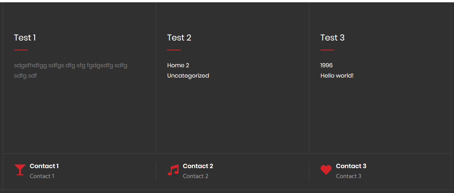Open the Hello world! post link
This screenshot has height=193, width=454.
click(x=337, y=76)
